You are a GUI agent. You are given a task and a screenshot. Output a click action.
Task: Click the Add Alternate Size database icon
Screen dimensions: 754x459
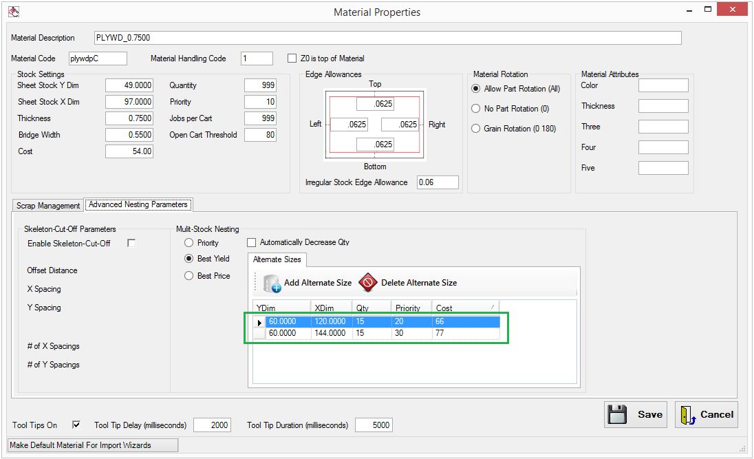(x=272, y=283)
